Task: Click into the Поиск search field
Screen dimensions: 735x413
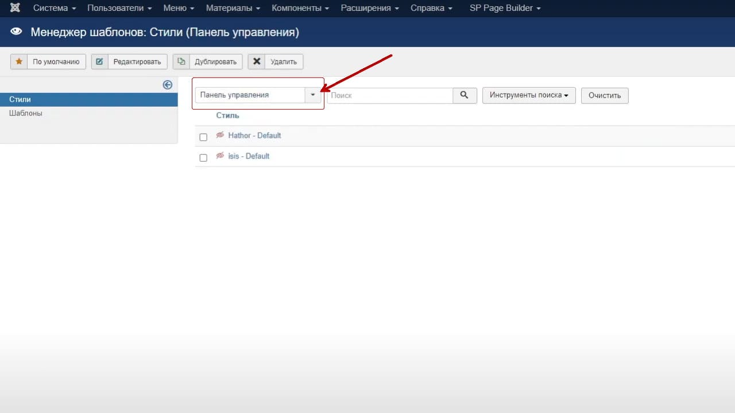Action: (x=390, y=95)
